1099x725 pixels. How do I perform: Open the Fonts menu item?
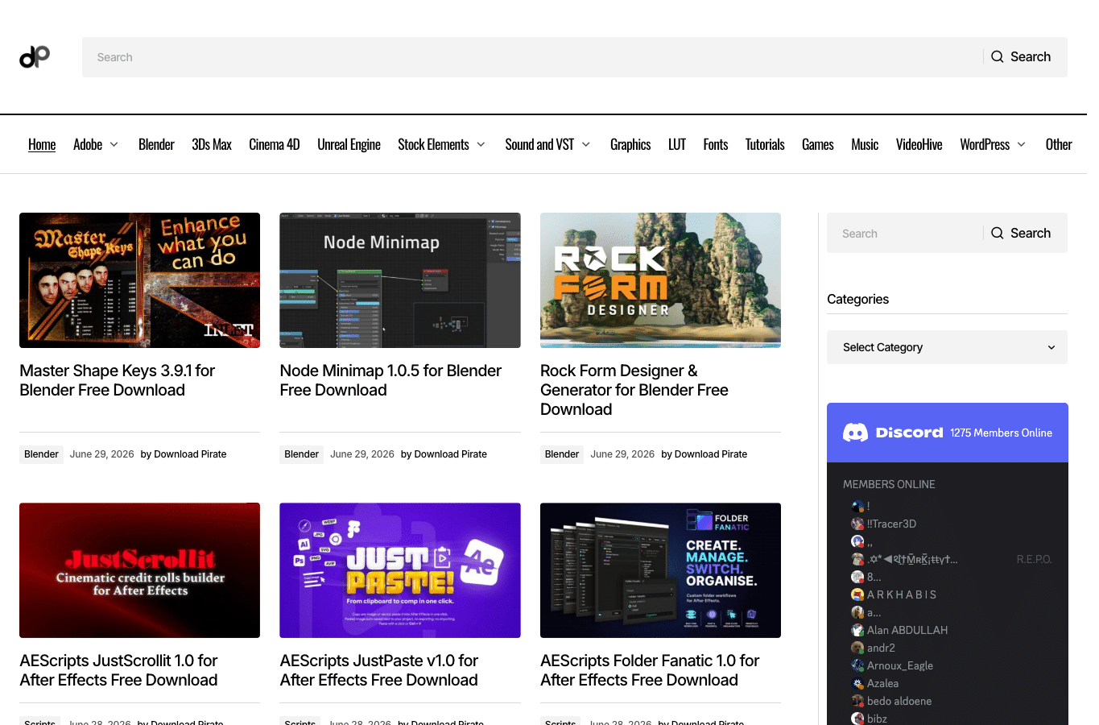click(x=716, y=144)
